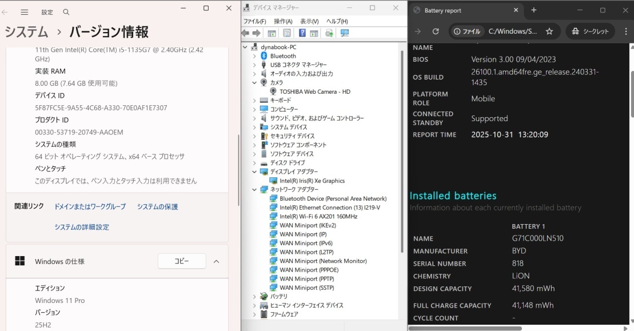Open the 表示(V) menu
The image size is (634, 331).
(309, 21)
